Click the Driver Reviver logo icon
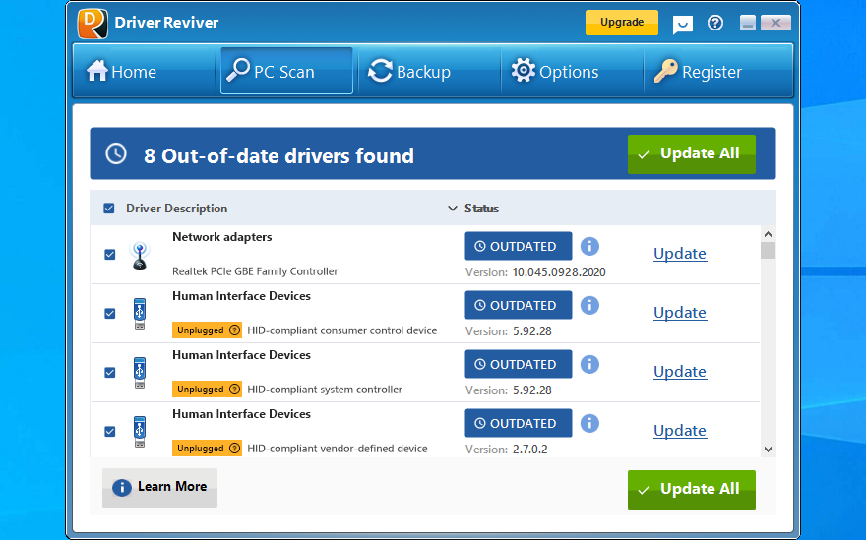 pos(93,23)
